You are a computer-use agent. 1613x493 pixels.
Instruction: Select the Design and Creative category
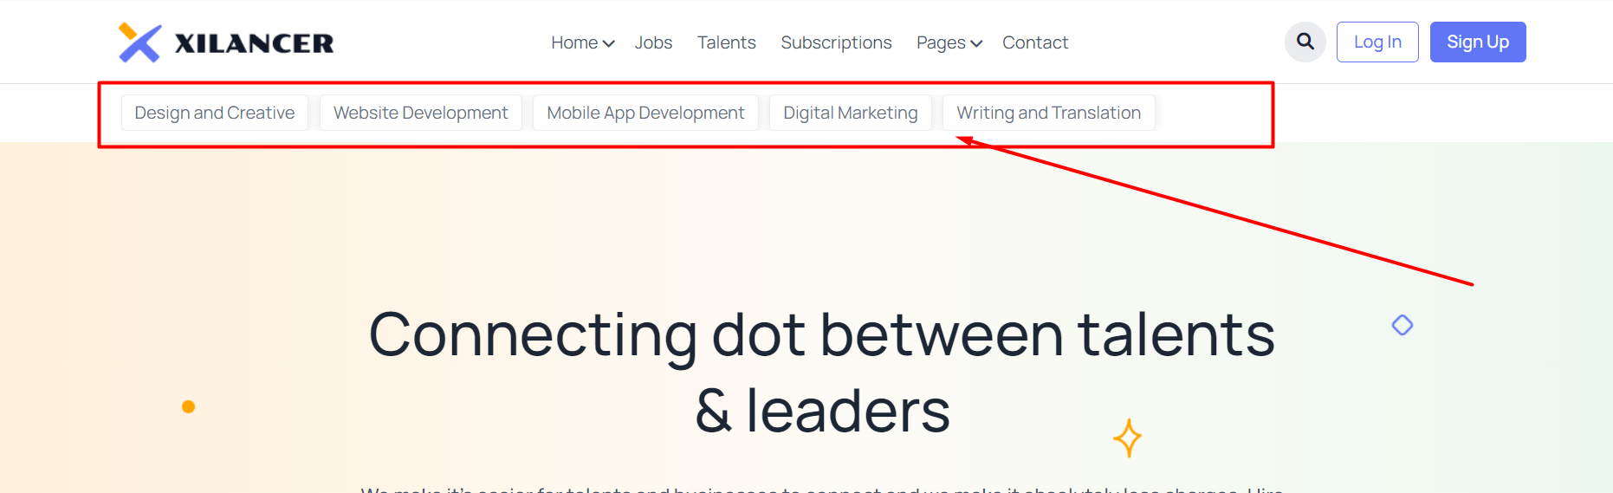215,113
